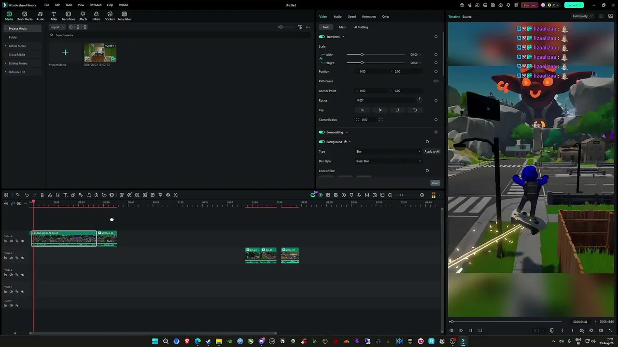Image resolution: width=618 pixels, height=347 pixels.
Task: Toggle the Transform switch off
Action: coord(322,37)
